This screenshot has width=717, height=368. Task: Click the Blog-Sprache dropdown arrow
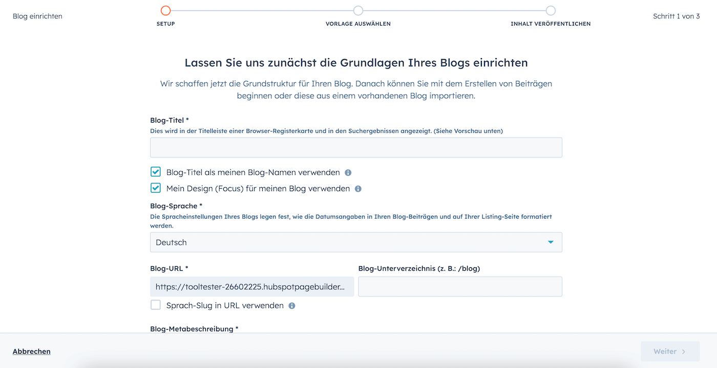551,242
